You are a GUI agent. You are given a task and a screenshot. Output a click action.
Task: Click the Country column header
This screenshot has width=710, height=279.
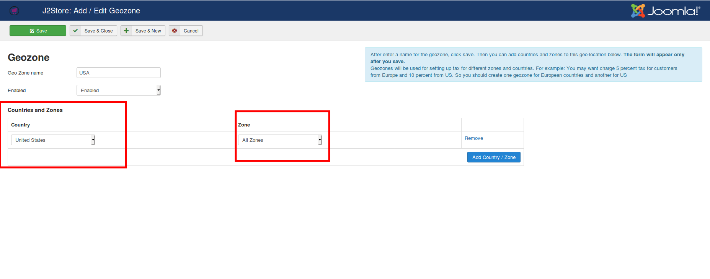(21, 125)
